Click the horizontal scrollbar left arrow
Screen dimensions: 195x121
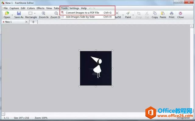3,114
